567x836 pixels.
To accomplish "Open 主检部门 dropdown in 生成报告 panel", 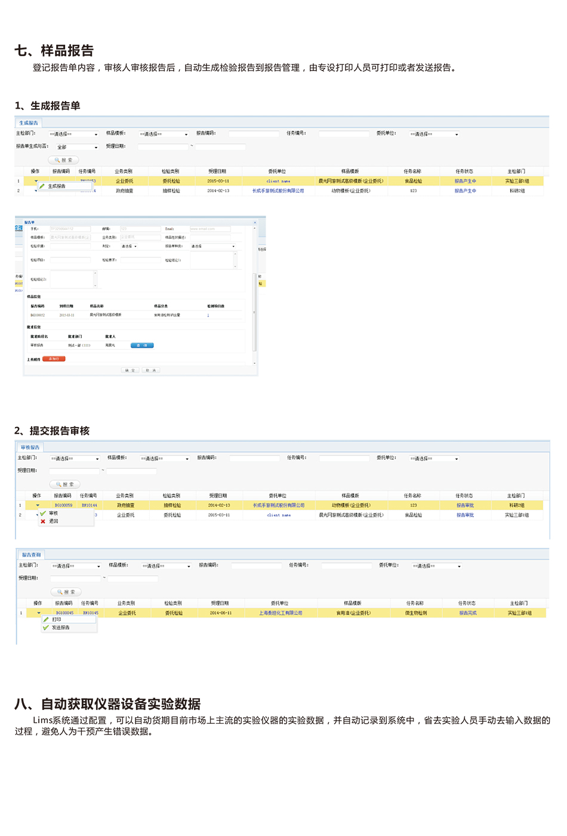I will tap(73, 134).
